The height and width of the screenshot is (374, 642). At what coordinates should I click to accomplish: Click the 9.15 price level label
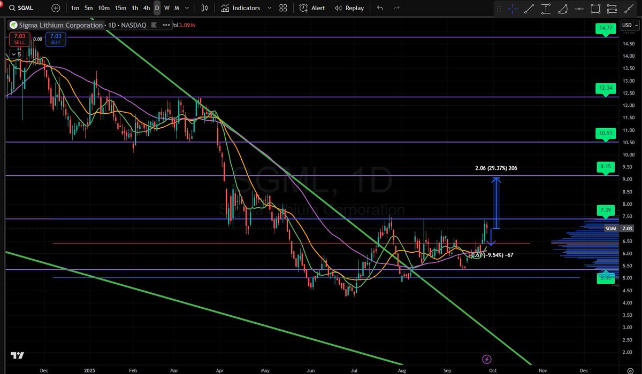click(606, 167)
